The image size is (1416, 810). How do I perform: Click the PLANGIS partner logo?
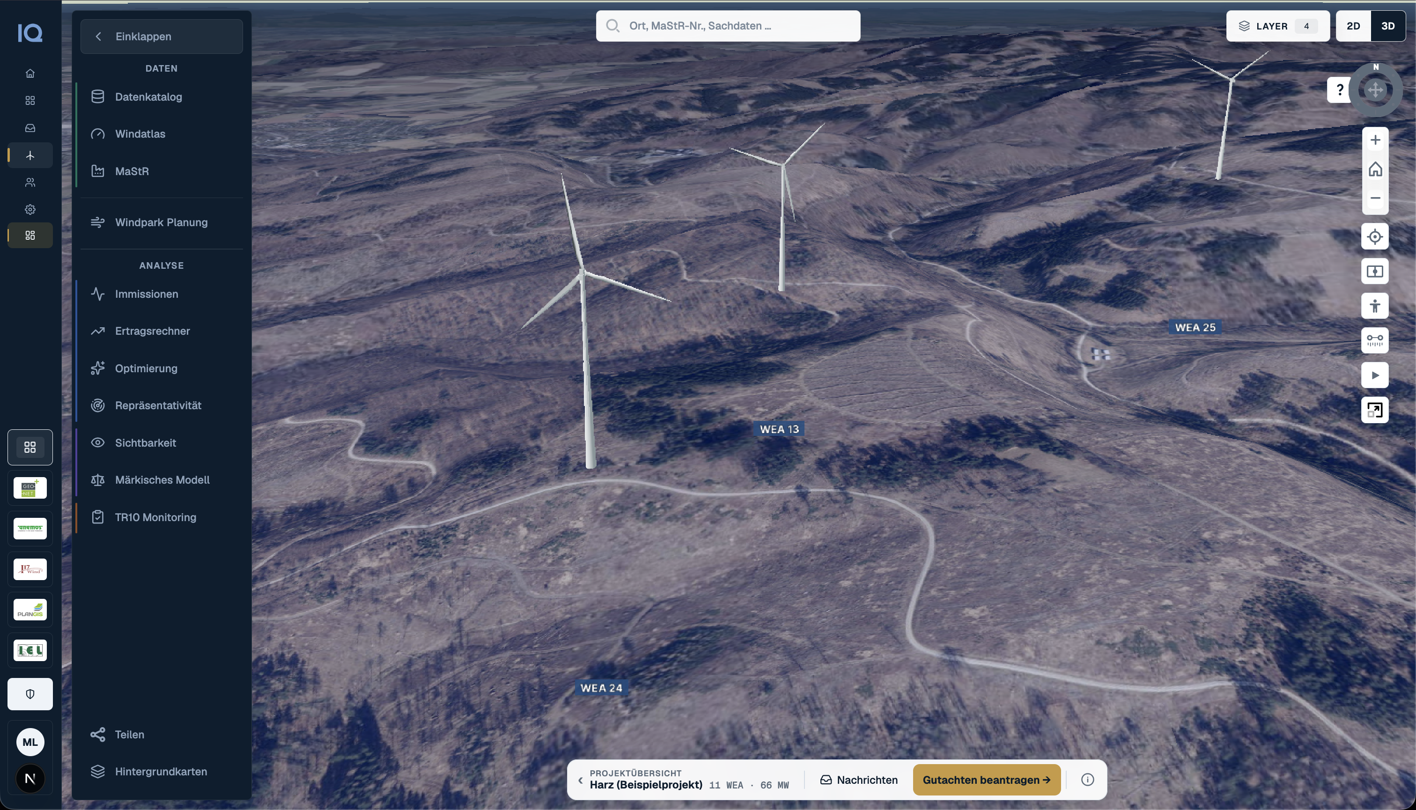30,610
